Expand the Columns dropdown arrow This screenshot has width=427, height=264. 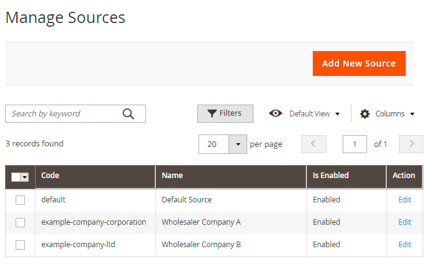(x=412, y=114)
